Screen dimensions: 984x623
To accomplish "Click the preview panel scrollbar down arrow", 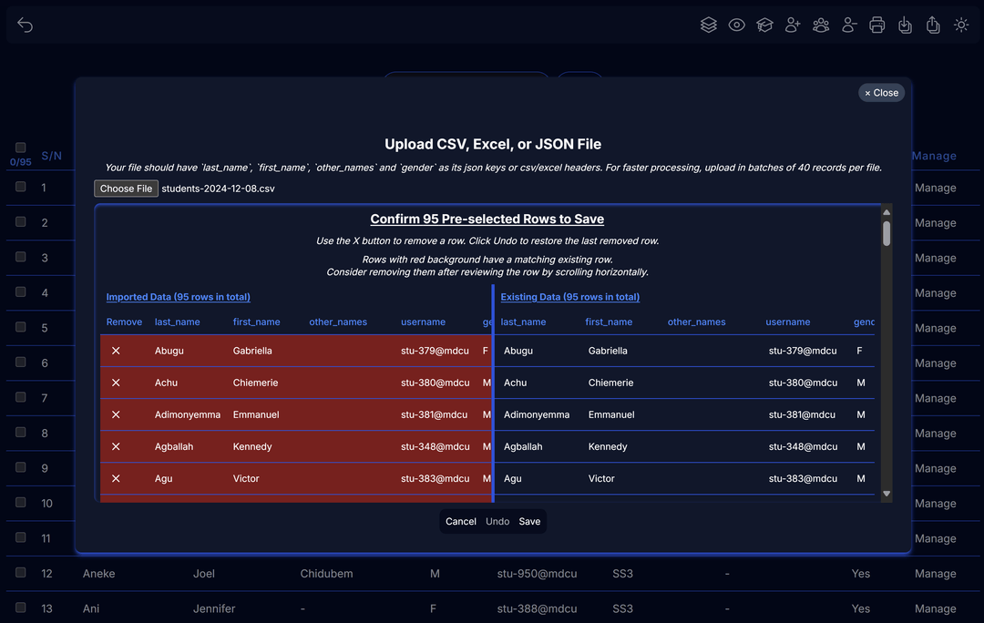I will click(x=887, y=494).
